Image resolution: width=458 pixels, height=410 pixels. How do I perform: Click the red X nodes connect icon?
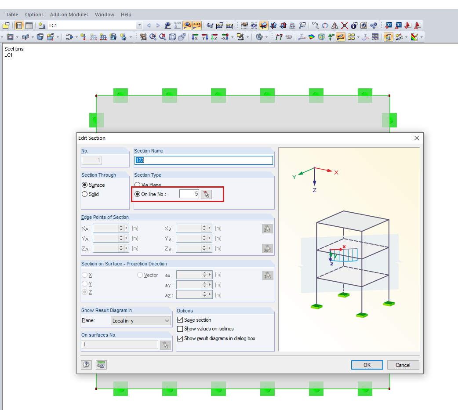[344, 25]
